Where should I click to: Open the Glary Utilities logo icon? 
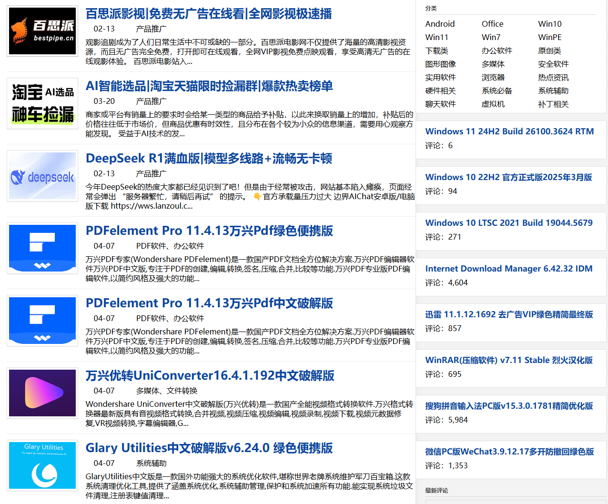point(42,465)
